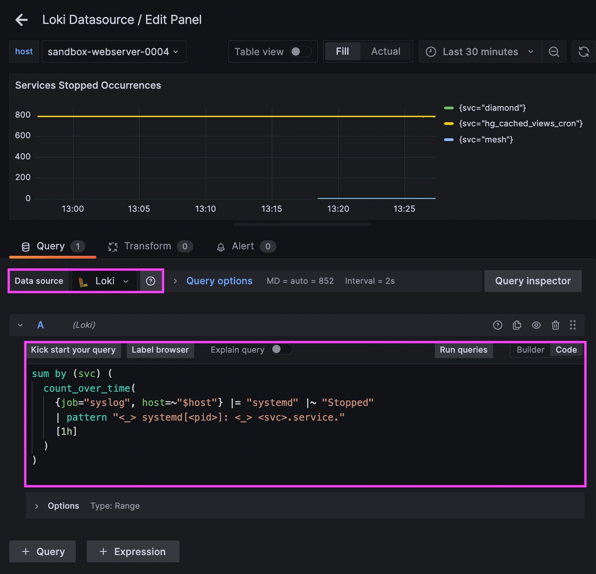
Task: Click into the LogQL code editor
Action: (305, 424)
